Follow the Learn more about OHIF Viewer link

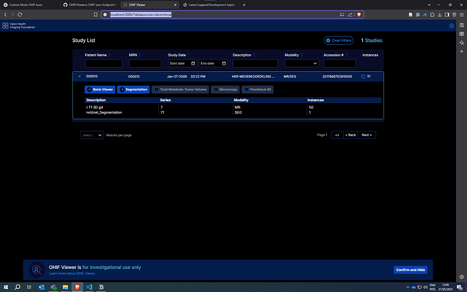click(x=72, y=273)
